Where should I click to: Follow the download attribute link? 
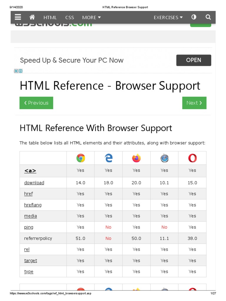pyautogui.click(x=34, y=183)
